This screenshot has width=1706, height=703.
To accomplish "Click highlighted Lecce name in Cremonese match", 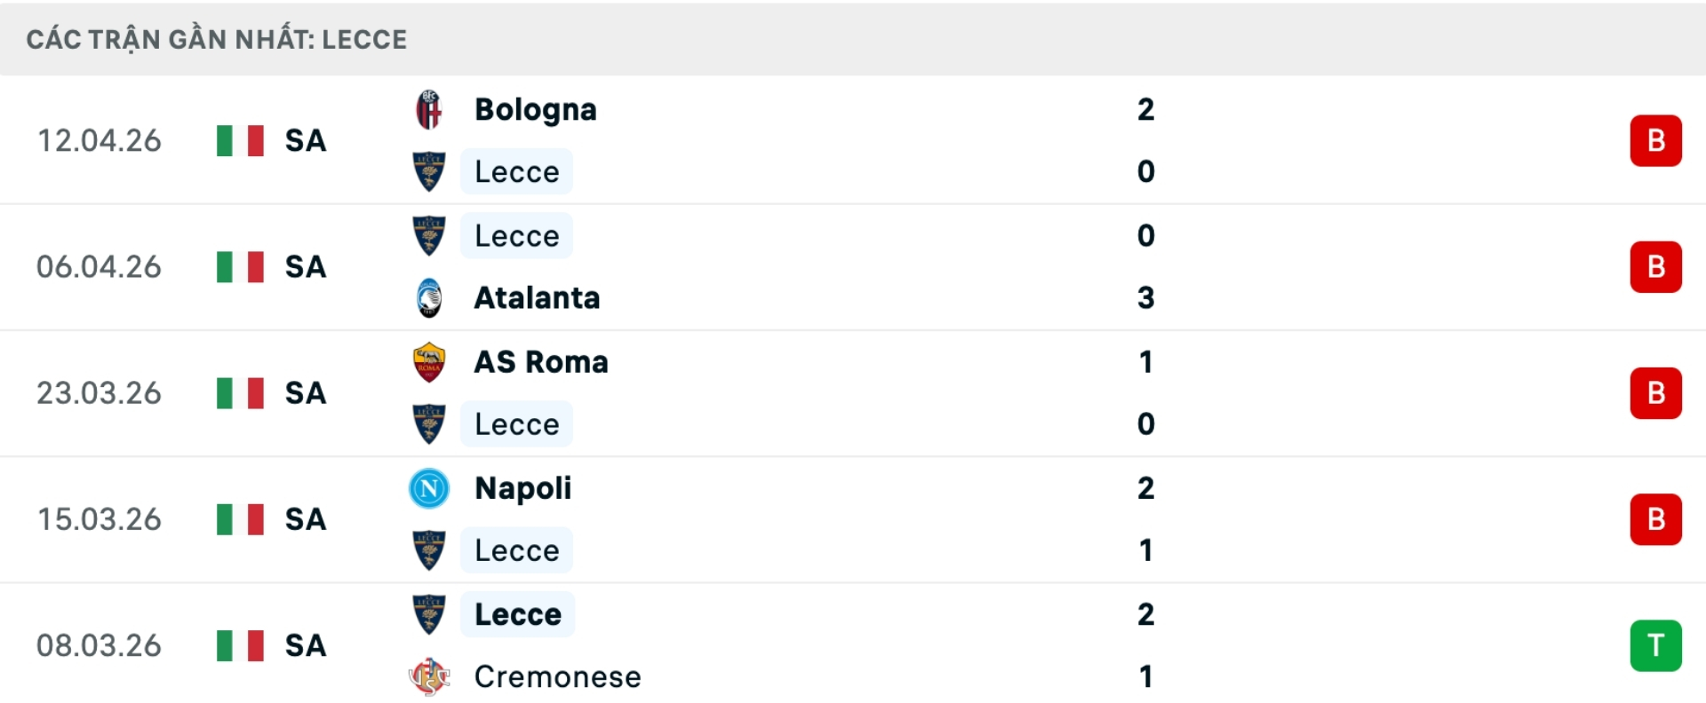I will point(517,614).
